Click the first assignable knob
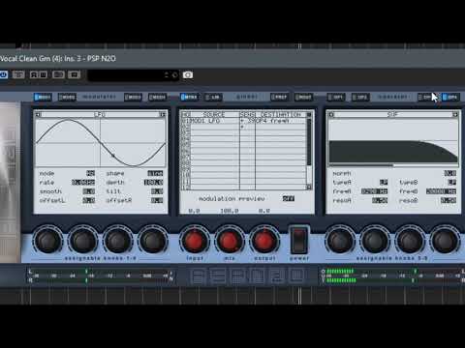The height and width of the screenshot is (348, 465). [x=47, y=241]
